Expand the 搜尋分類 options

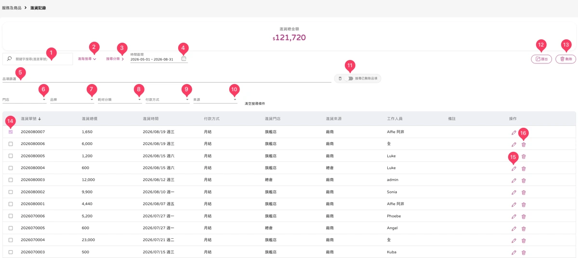[x=115, y=59]
